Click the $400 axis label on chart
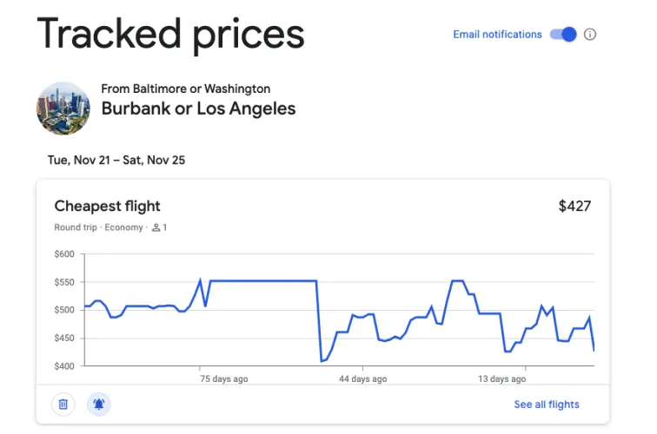Viewport: 657px width, 434px height. (64, 366)
